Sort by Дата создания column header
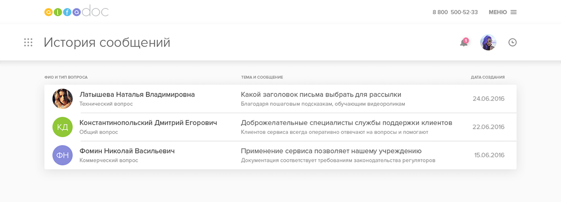 488,77
